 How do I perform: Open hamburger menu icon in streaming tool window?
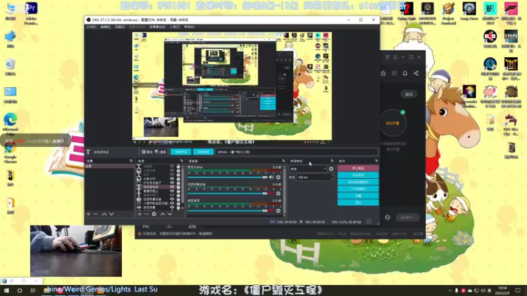395,57
